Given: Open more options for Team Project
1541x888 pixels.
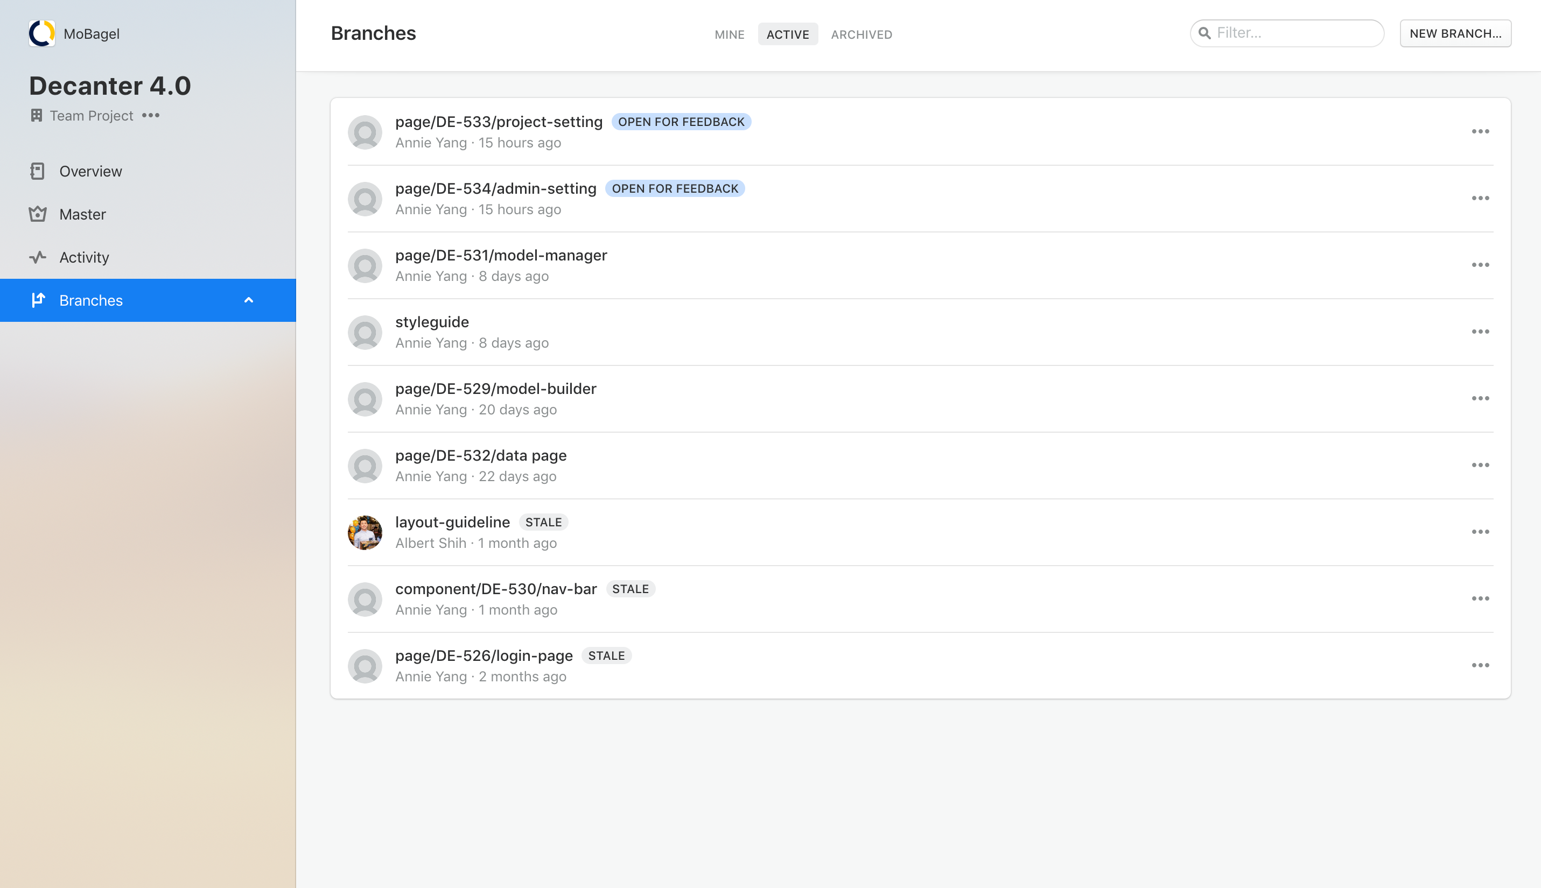Looking at the screenshot, I should (x=151, y=115).
